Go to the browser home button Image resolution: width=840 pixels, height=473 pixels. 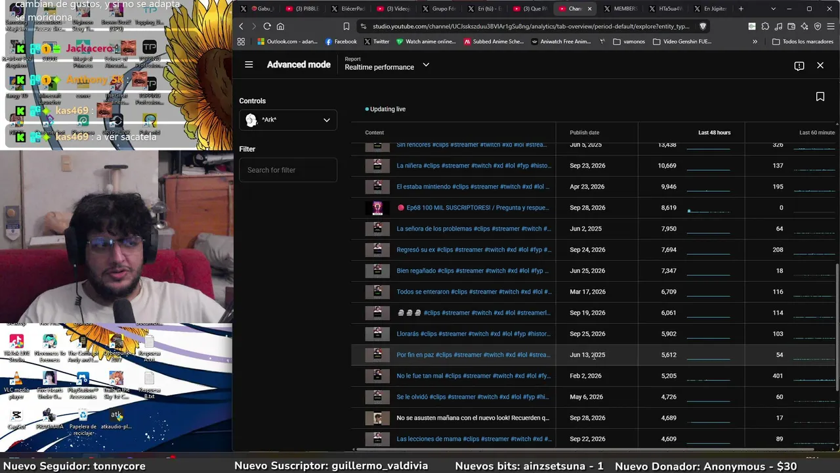[280, 26]
